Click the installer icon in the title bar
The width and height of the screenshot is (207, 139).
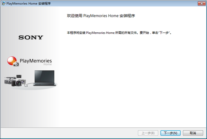(3, 3)
